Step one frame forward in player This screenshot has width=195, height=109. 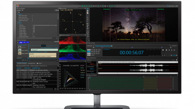click(172, 50)
